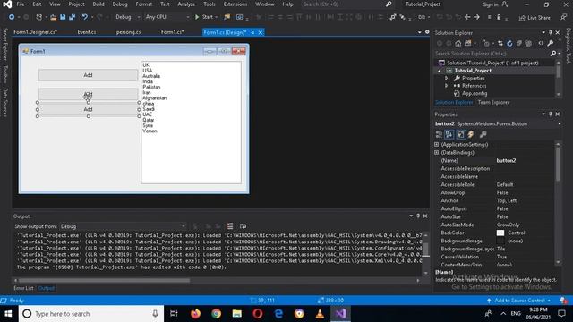573x322 pixels.
Task: Click the Solution Explorer search magnifier icon
Action: point(553,54)
